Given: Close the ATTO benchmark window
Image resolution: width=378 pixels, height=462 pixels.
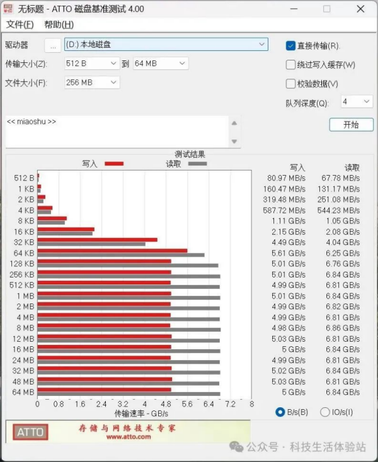Looking at the screenshot, I should tap(359, 9).
